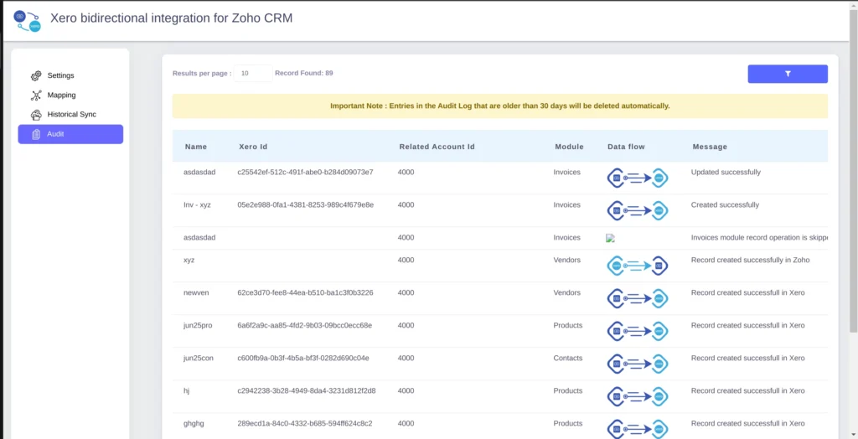The width and height of the screenshot is (858, 439).
Task: Click the filter funnel button
Action: [788, 74]
